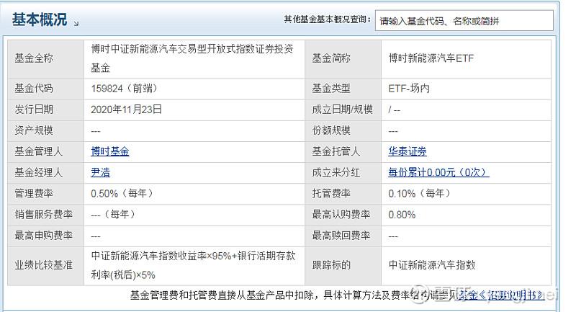Click the 其他基金基本概况查询 label
Image resolution: width=576 pixels, height=312 pixels.
click(x=327, y=19)
